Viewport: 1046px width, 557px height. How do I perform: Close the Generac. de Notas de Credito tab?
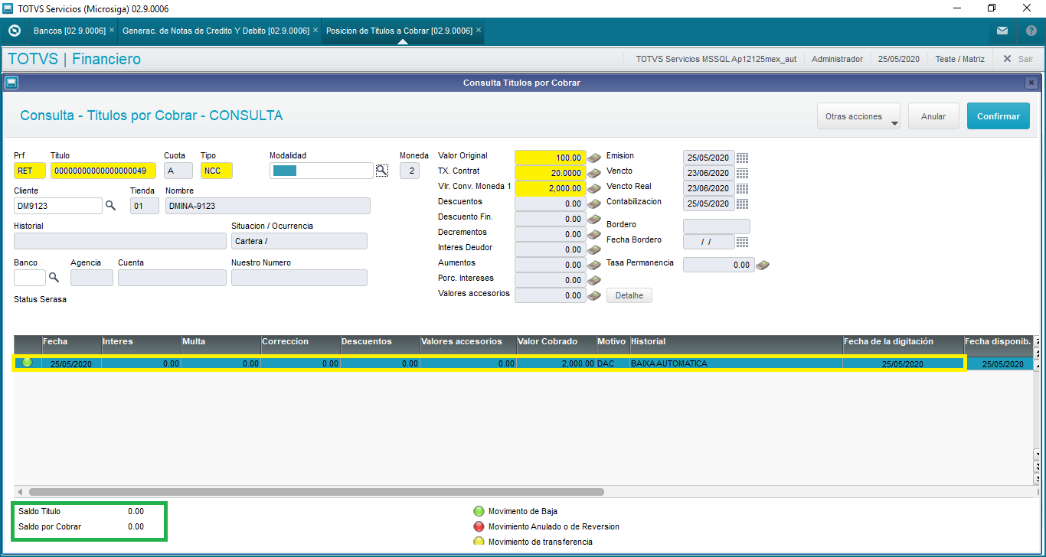[x=315, y=31]
